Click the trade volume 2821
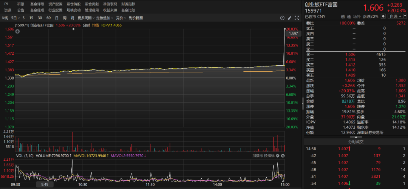Screen dimensions: 408x189 pos(376,177)
